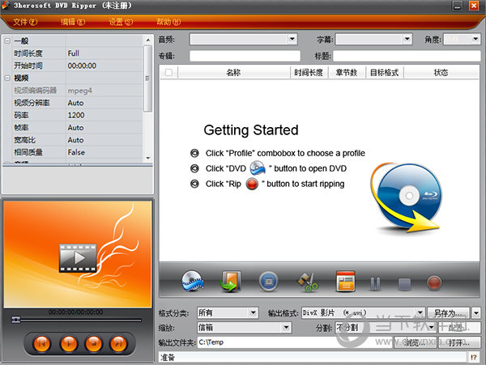
Task: Click the 名称 column header
Action: click(234, 73)
